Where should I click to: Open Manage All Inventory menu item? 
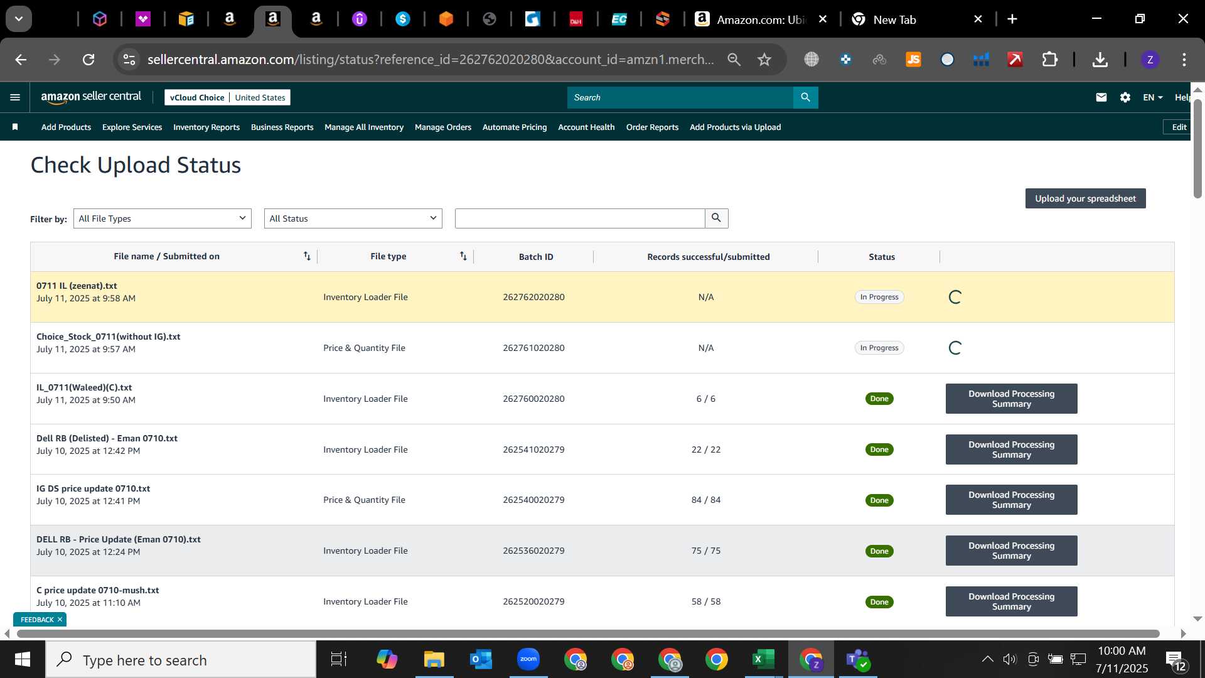pos(364,127)
